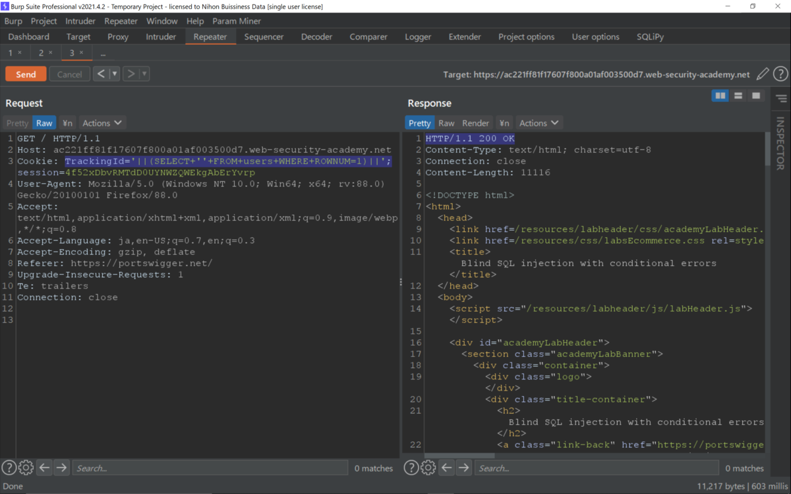Click the orange Send button

26,74
